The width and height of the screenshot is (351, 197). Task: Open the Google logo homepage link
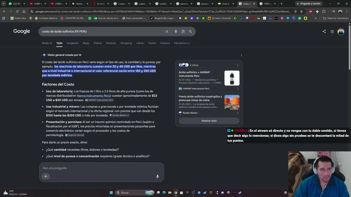coord(22,31)
